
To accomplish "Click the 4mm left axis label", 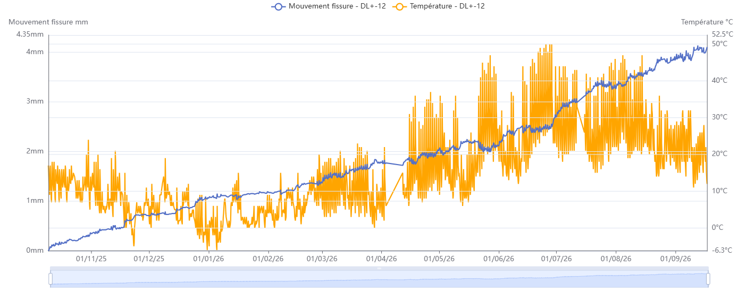I will 36,52.
